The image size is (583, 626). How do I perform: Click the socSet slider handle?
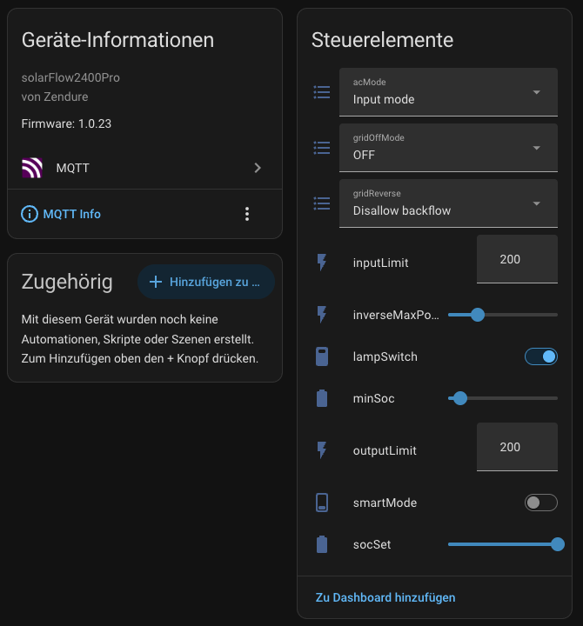558,544
